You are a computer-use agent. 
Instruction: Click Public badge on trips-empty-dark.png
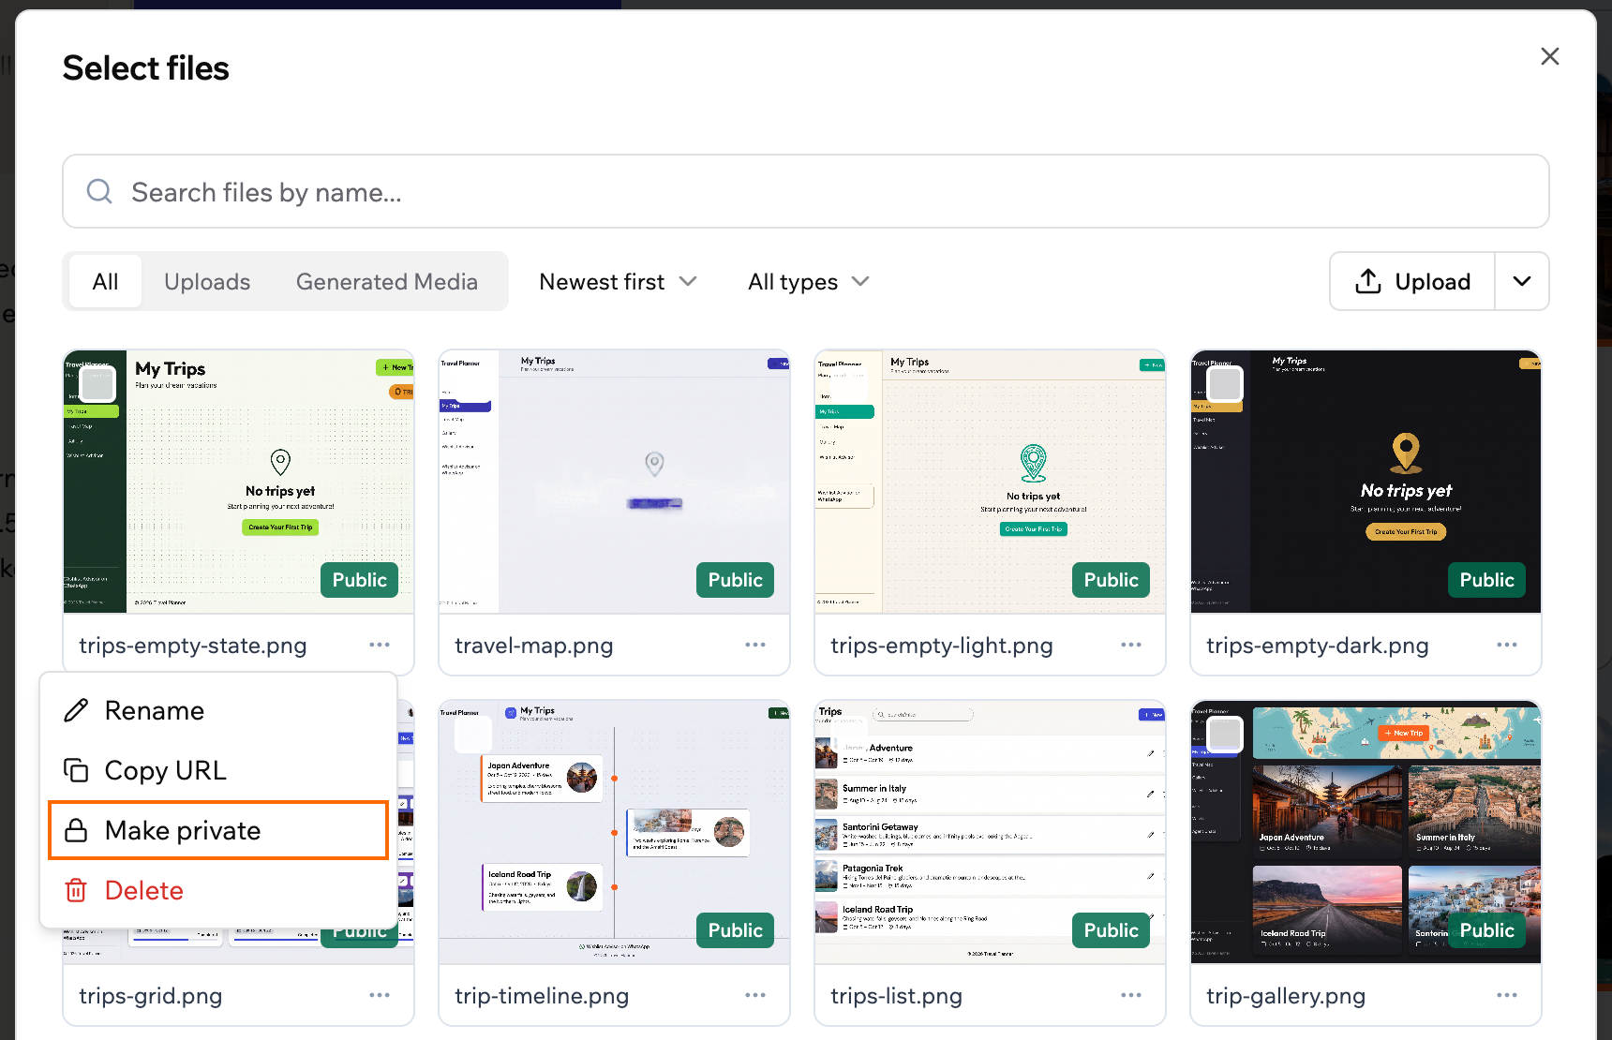(1487, 580)
